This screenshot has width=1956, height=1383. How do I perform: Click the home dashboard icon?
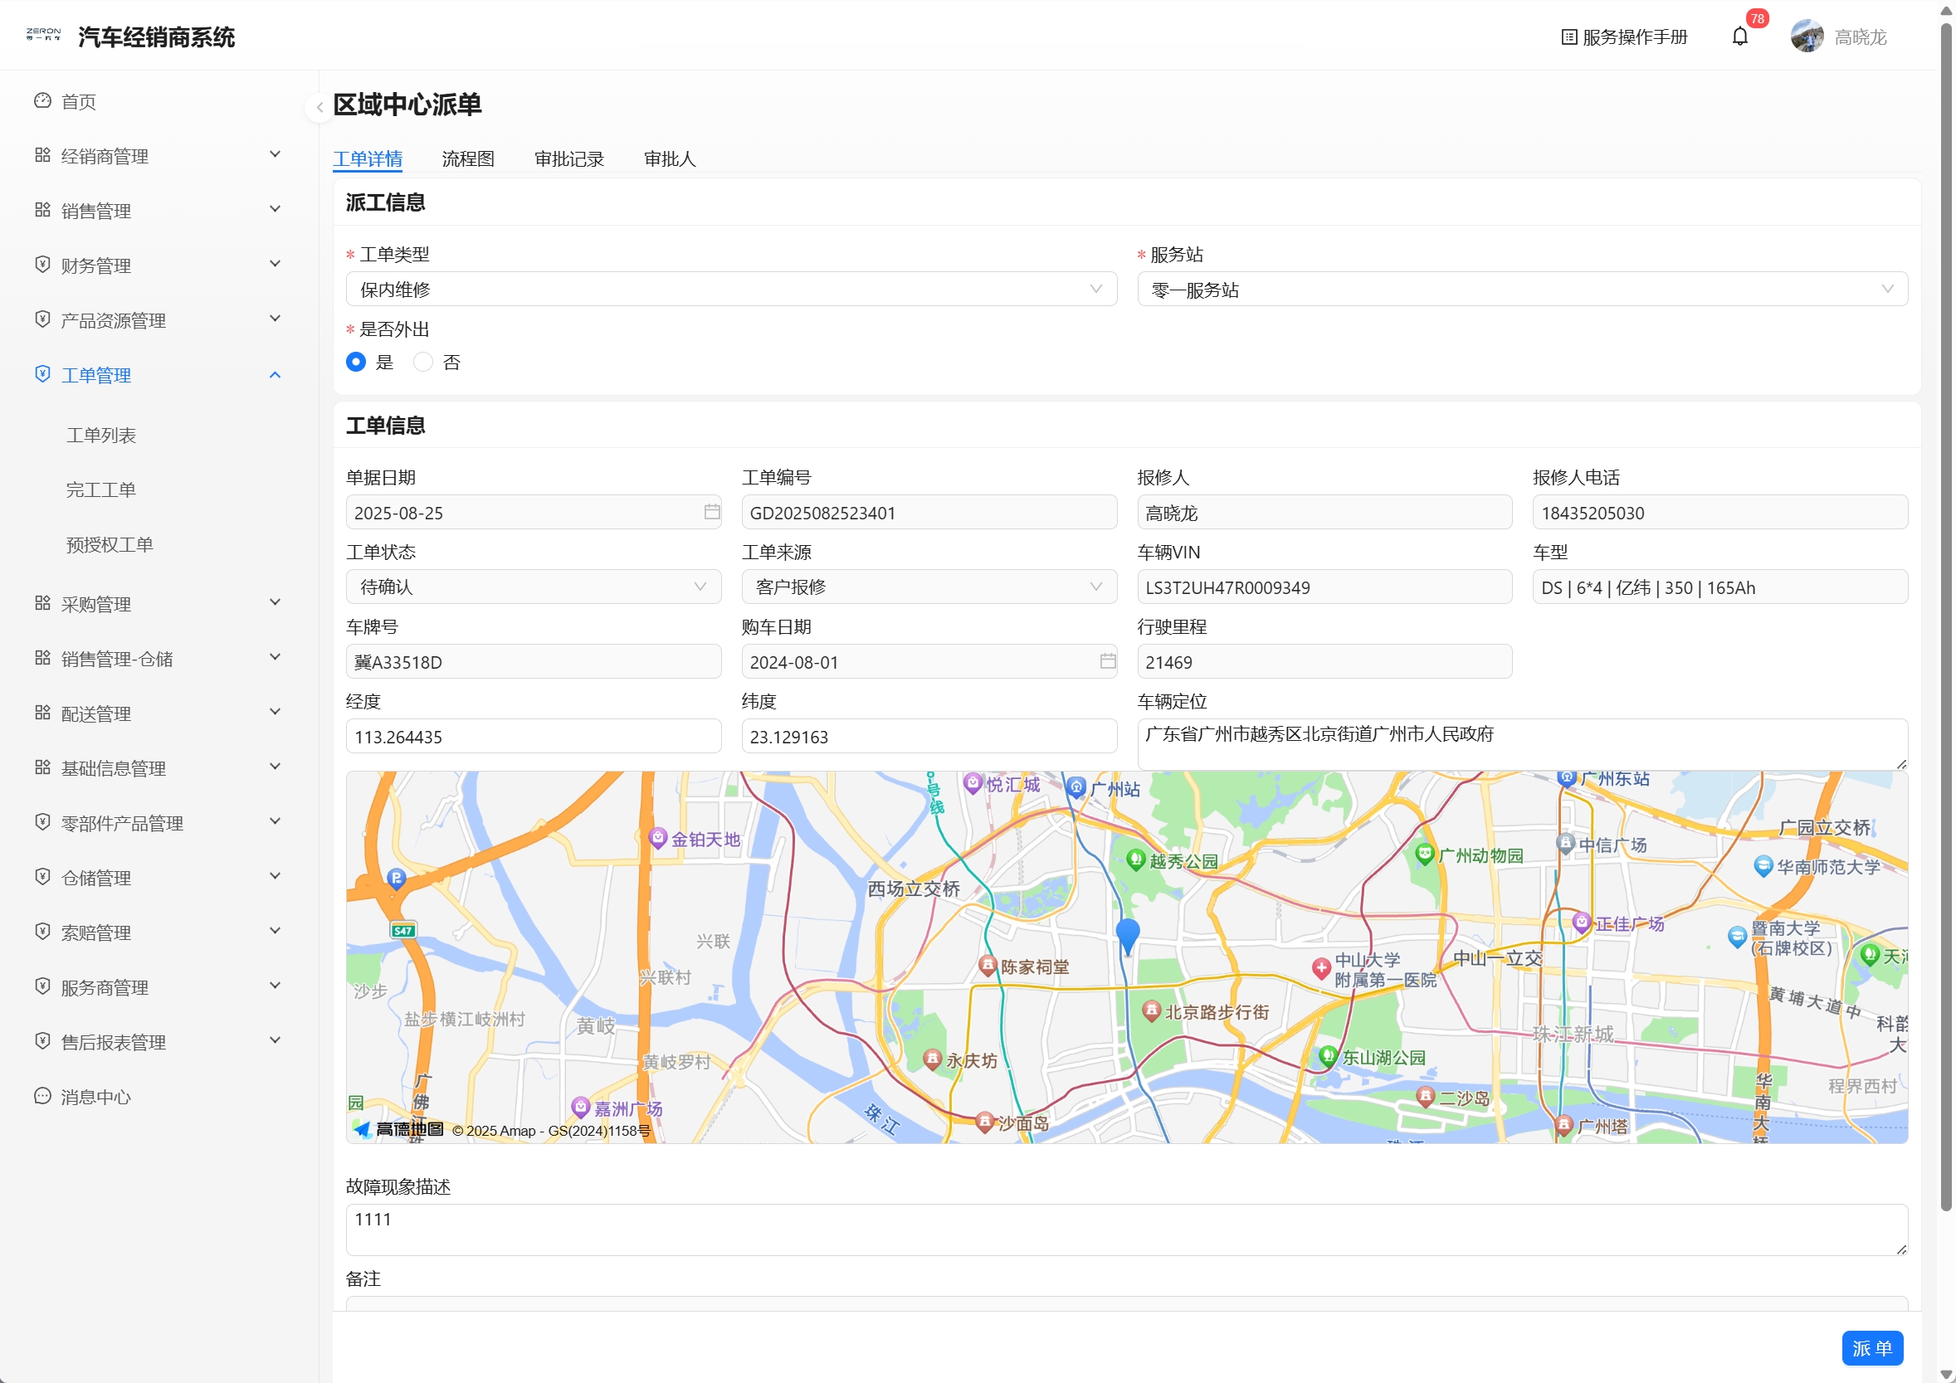42,100
